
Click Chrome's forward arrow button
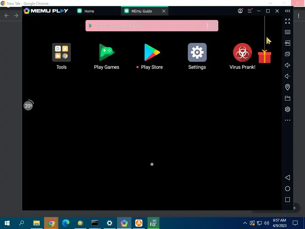pos(16,16)
